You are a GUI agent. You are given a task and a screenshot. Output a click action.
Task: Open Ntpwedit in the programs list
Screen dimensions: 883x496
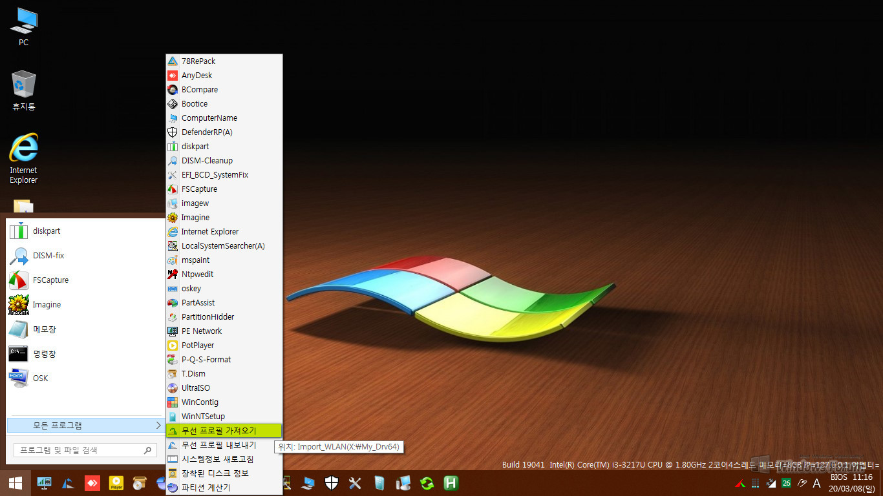click(x=224, y=274)
